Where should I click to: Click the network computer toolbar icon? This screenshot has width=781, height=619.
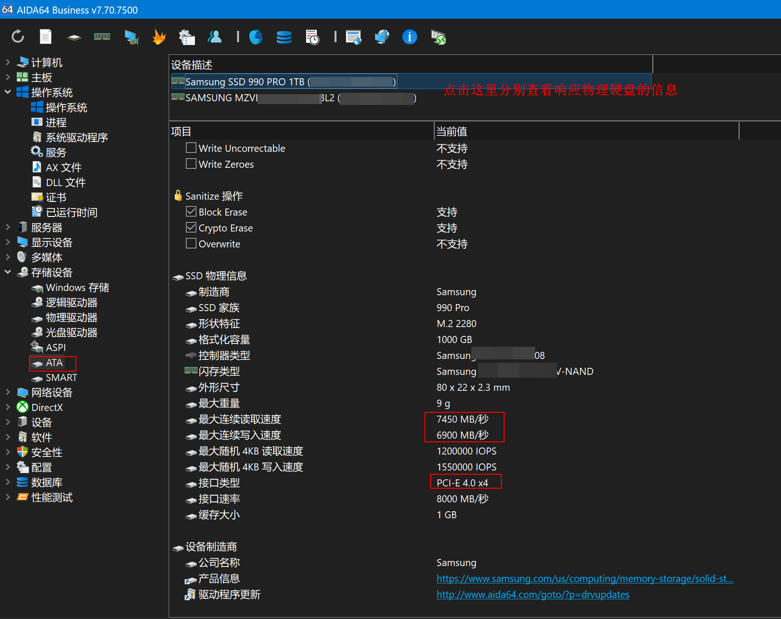pyautogui.click(x=131, y=37)
